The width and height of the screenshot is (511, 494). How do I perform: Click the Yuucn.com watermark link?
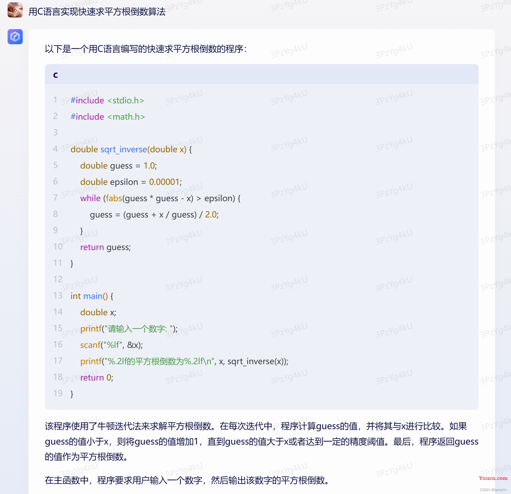pos(493,478)
